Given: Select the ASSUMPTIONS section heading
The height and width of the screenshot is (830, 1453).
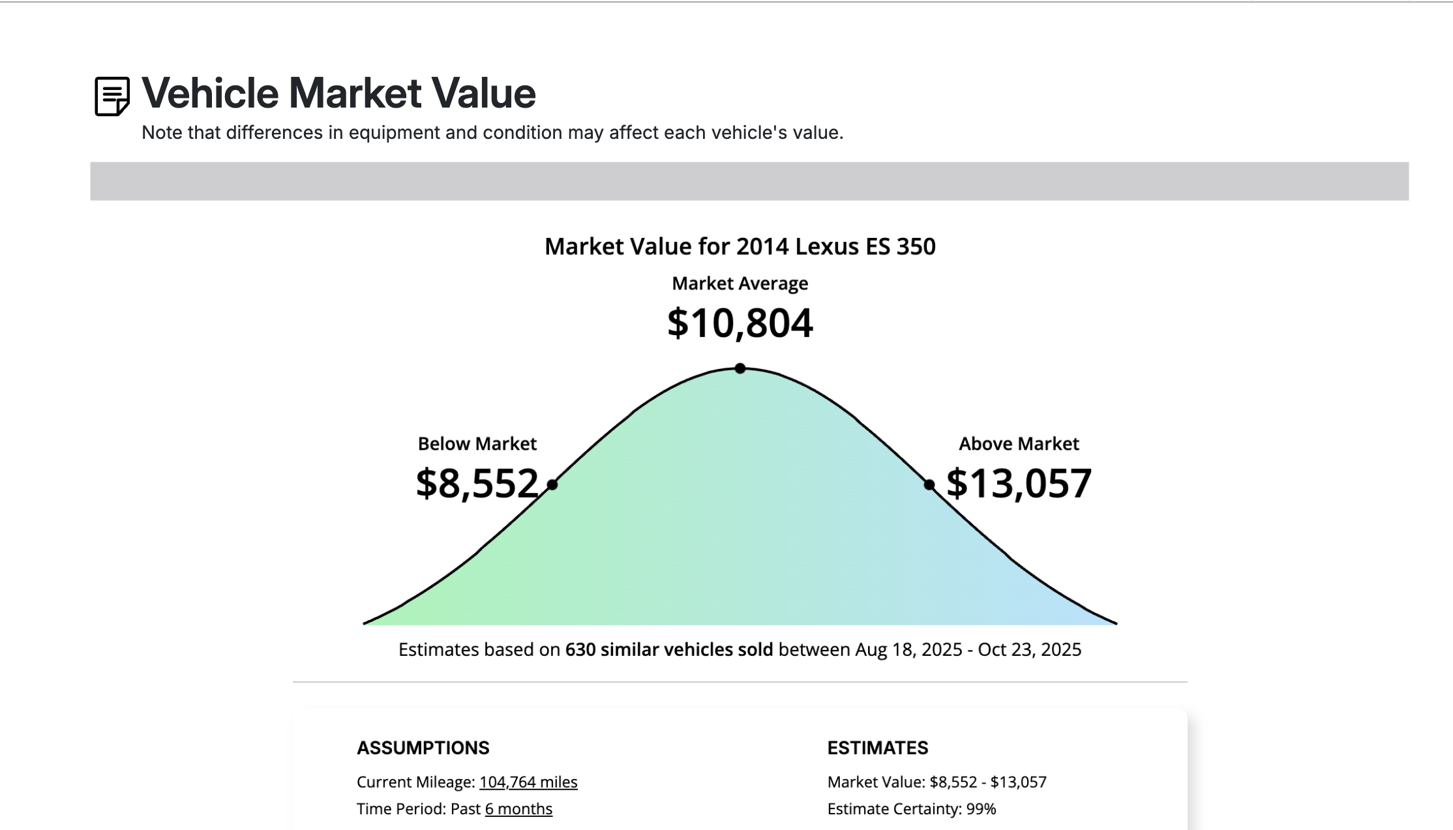Looking at the screenshot, I should coord(423,748).
